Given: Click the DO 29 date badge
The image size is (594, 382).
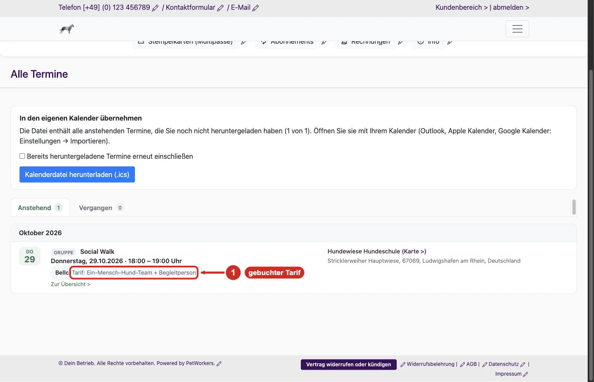Looking at the screenshot, I should pyautogui.click(x=30, y=256).
